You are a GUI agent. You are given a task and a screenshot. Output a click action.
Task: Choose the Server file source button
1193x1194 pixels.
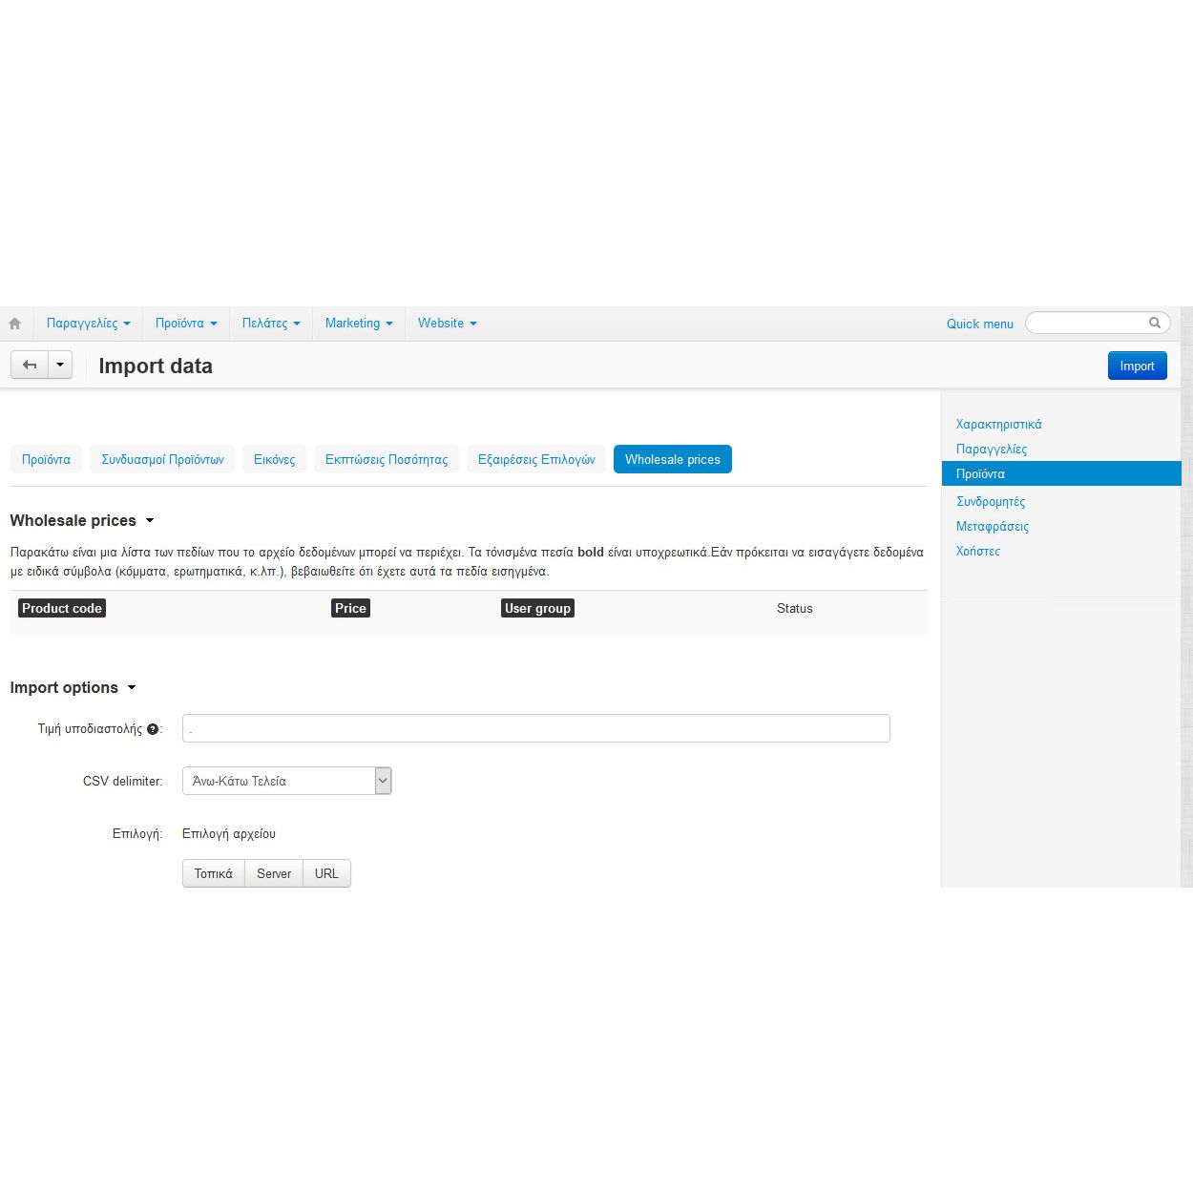[274, 873]
